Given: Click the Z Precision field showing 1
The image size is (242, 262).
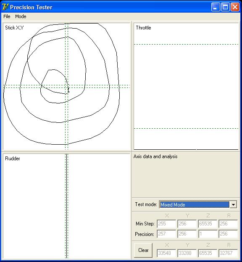Looking at the screenshot, I should click(x=208, y=234).
